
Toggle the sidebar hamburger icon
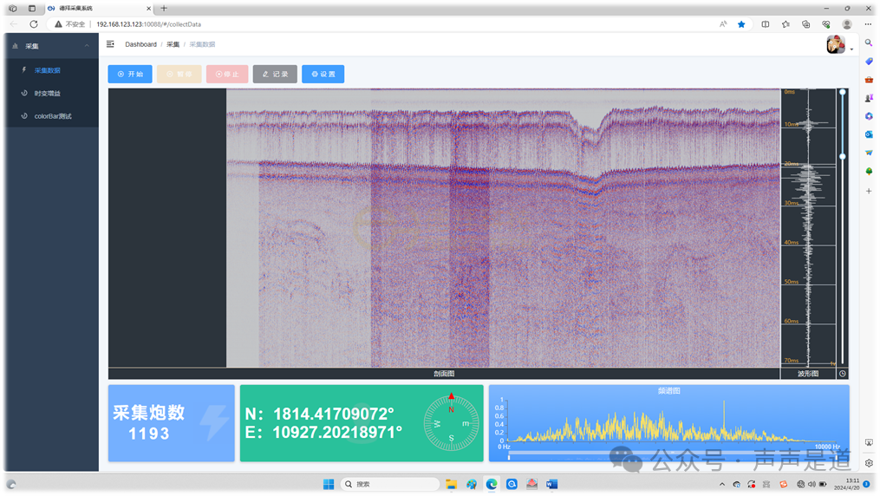[111, 44]
